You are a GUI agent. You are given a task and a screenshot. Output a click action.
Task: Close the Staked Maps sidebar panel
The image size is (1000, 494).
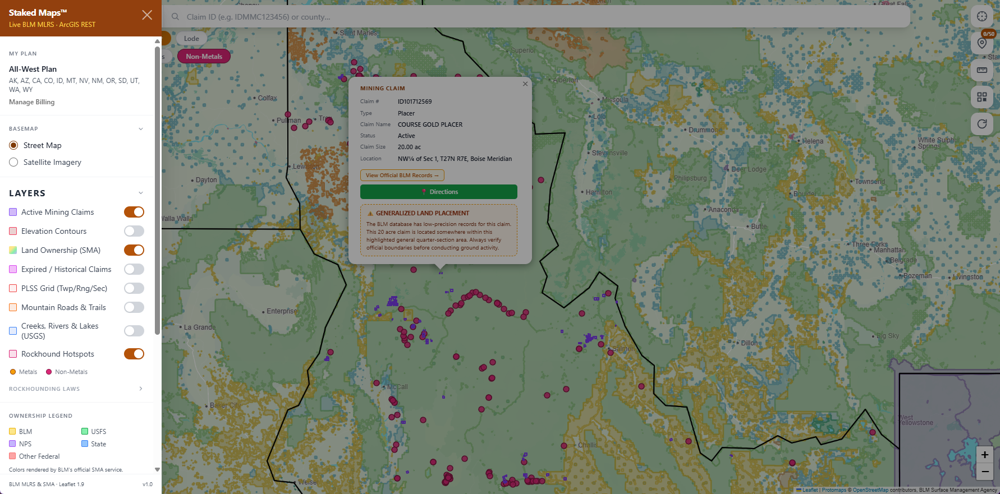(147, 15)
